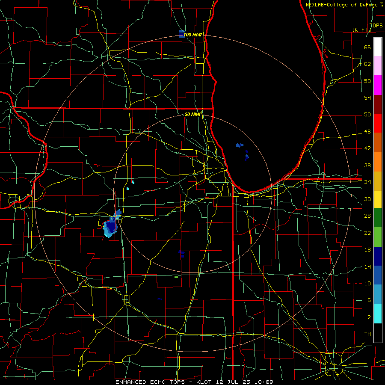385x385 pixels.
Task: Click the KLOT station identifier
Action: 205,382
